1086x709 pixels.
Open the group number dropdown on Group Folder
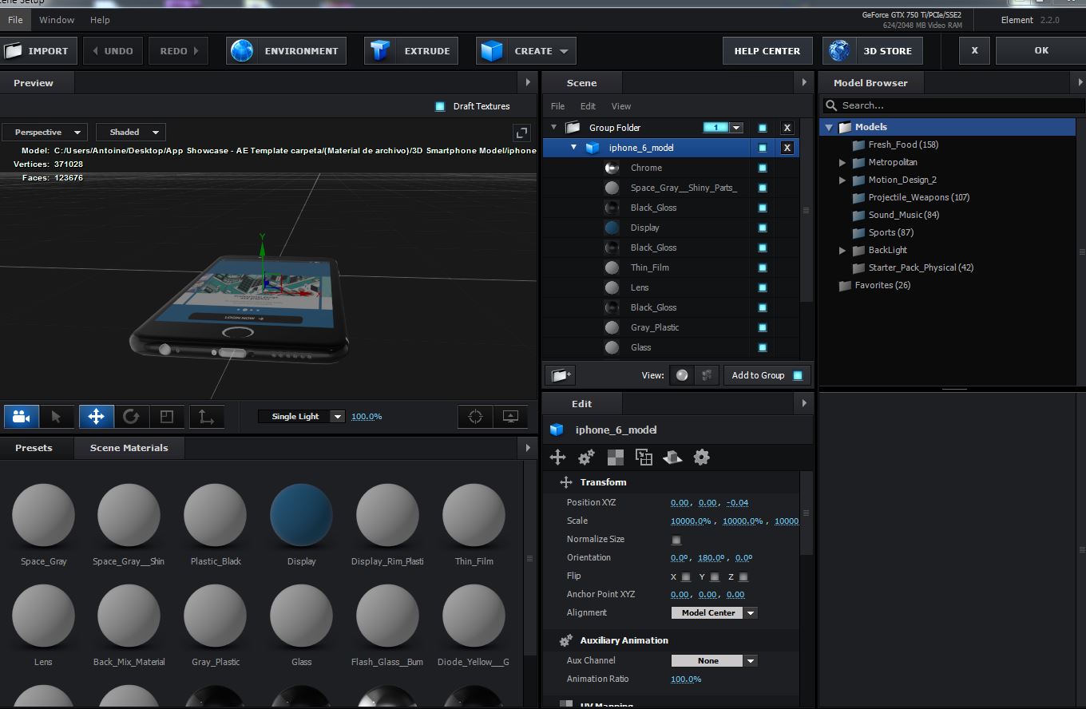coord(736,128)
